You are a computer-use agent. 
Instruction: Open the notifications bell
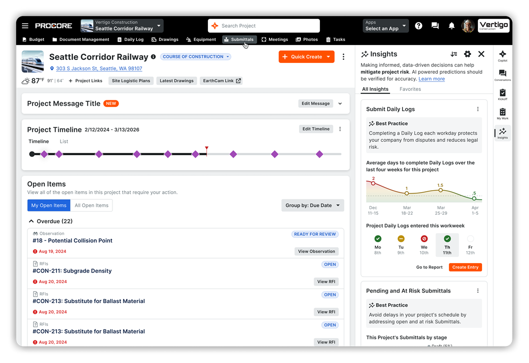(451, 25)
